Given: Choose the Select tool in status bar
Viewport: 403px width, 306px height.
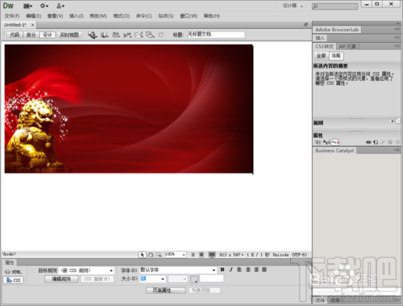Looking at the screenshot, I should (142, 254).
